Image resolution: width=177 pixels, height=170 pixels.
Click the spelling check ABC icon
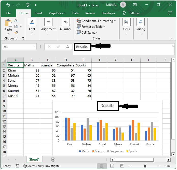click(28, 5)
